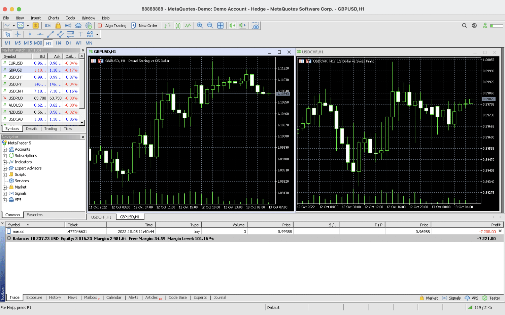Open the Market shopping bag icon
The width and height of the screenshot is (505, 315).
tap(58, 26)
